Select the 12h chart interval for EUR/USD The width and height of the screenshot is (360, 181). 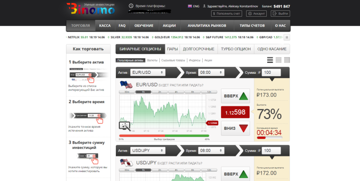[x=209, y=92]
